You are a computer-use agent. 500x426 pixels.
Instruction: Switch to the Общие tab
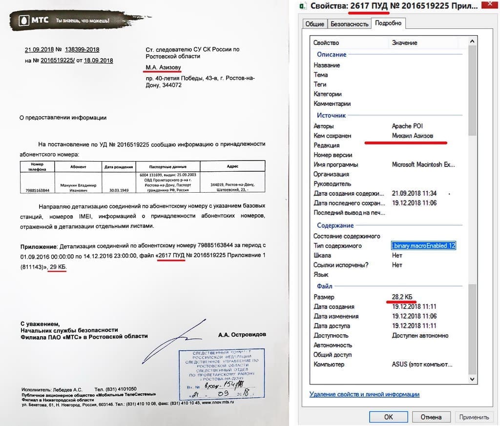[x=315, y=24]
